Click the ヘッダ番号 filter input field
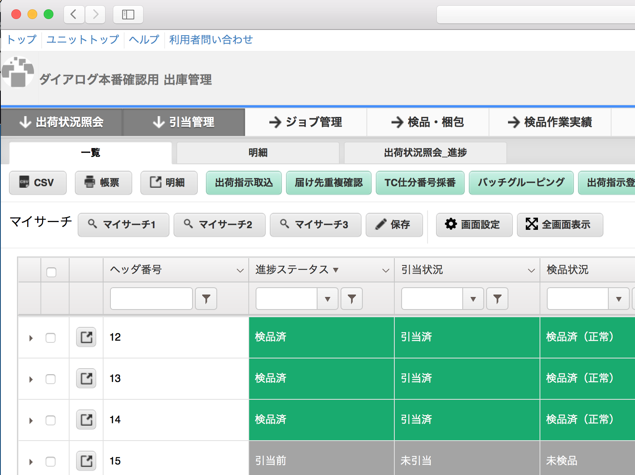Image resolution: width=635 pixels, height=475 pixels. pyautogui.click(x=151, y=299)
